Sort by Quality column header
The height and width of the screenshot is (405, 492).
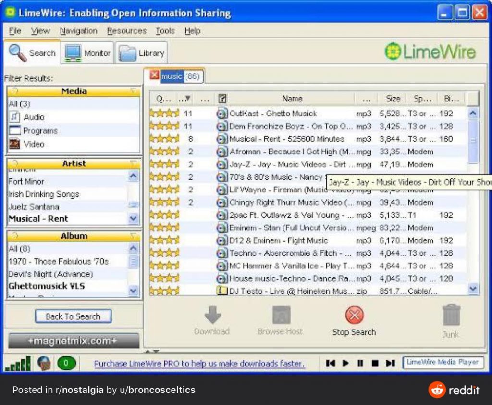[x=163, y=99]
